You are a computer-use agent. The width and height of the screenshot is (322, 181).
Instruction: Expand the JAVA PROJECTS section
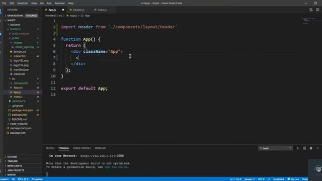point(23,170)
